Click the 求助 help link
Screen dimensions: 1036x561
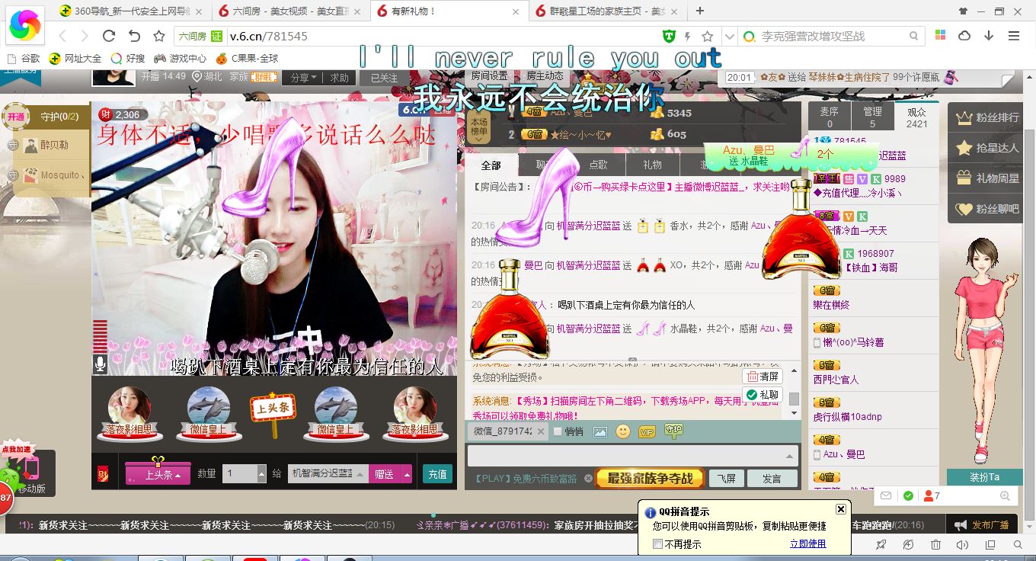click(339, 78)
